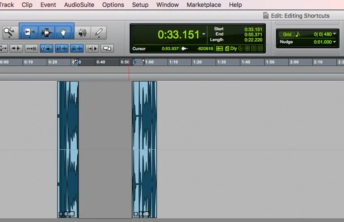Toggle Layered Editing overlapping squares button

107,48
